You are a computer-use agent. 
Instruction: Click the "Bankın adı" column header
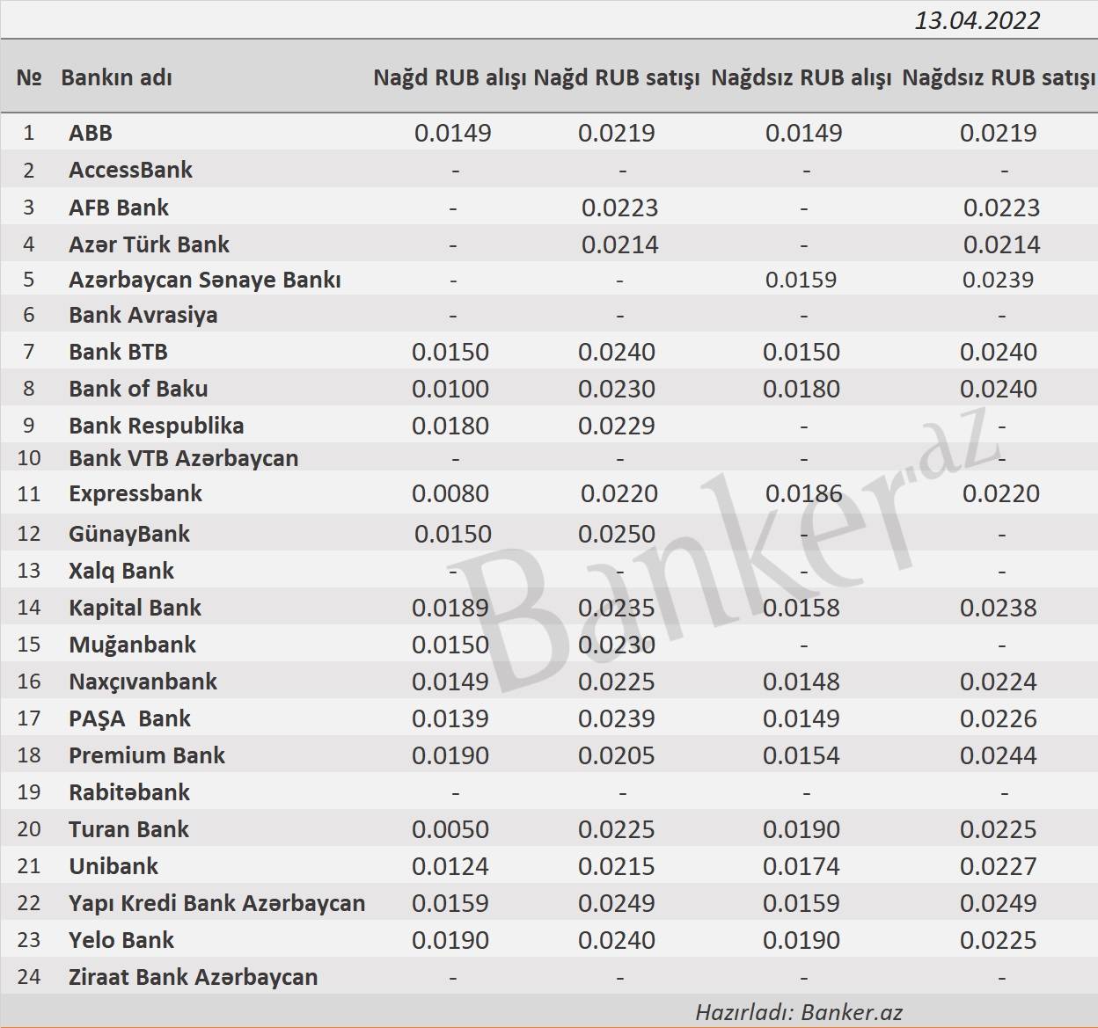[116, 77]
